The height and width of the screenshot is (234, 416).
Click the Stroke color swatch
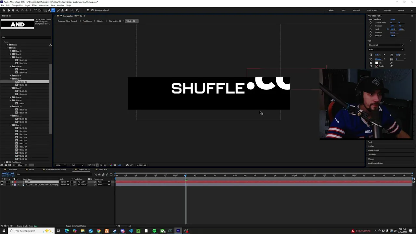377,66
